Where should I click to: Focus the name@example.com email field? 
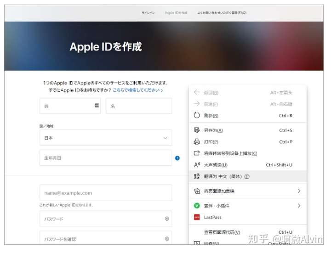[106, 193]
